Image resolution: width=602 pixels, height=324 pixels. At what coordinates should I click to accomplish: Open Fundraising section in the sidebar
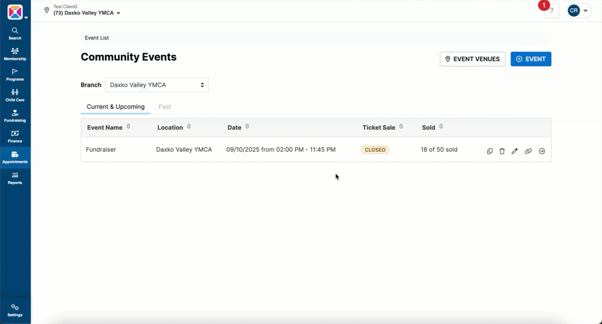pos(15,116)
